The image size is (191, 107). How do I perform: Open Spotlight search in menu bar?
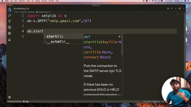[x=182, y=1]
